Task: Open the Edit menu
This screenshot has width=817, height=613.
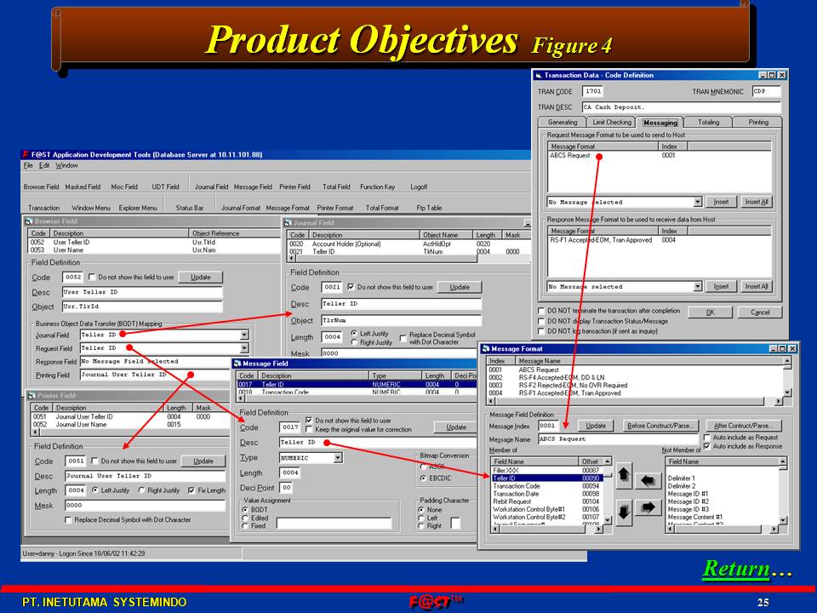Action: tap(44, 165)
